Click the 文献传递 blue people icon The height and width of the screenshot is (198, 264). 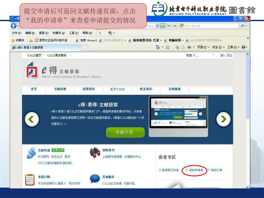point(31,153)
